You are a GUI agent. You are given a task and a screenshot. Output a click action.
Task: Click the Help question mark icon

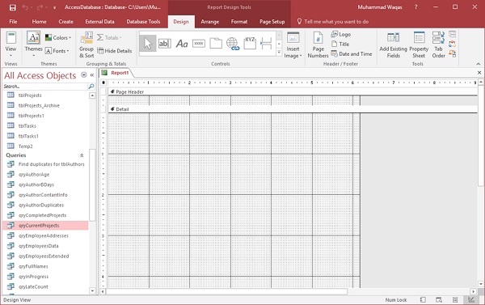(415, 7)
